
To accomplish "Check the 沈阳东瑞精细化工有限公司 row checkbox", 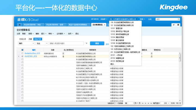I will (22, 65).
